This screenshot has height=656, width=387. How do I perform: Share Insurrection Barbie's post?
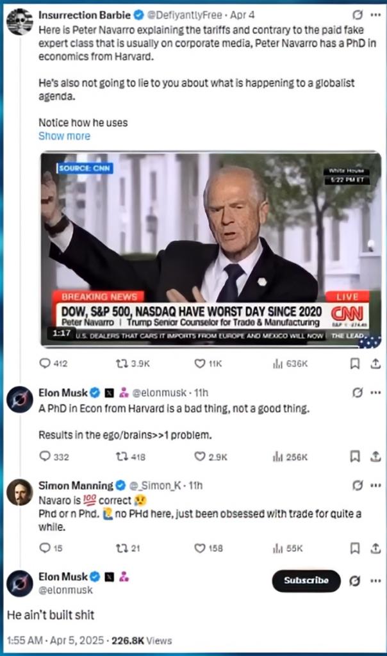(375, 363)
